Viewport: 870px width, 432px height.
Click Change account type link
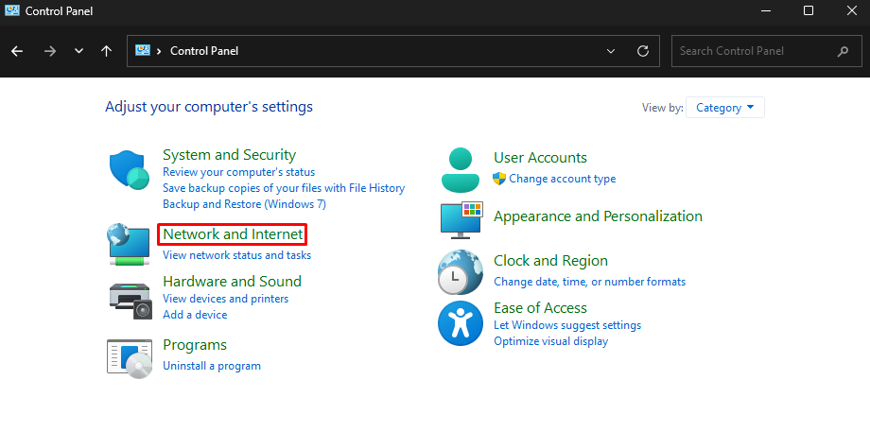pyautogui.click(x=562, y=179)
